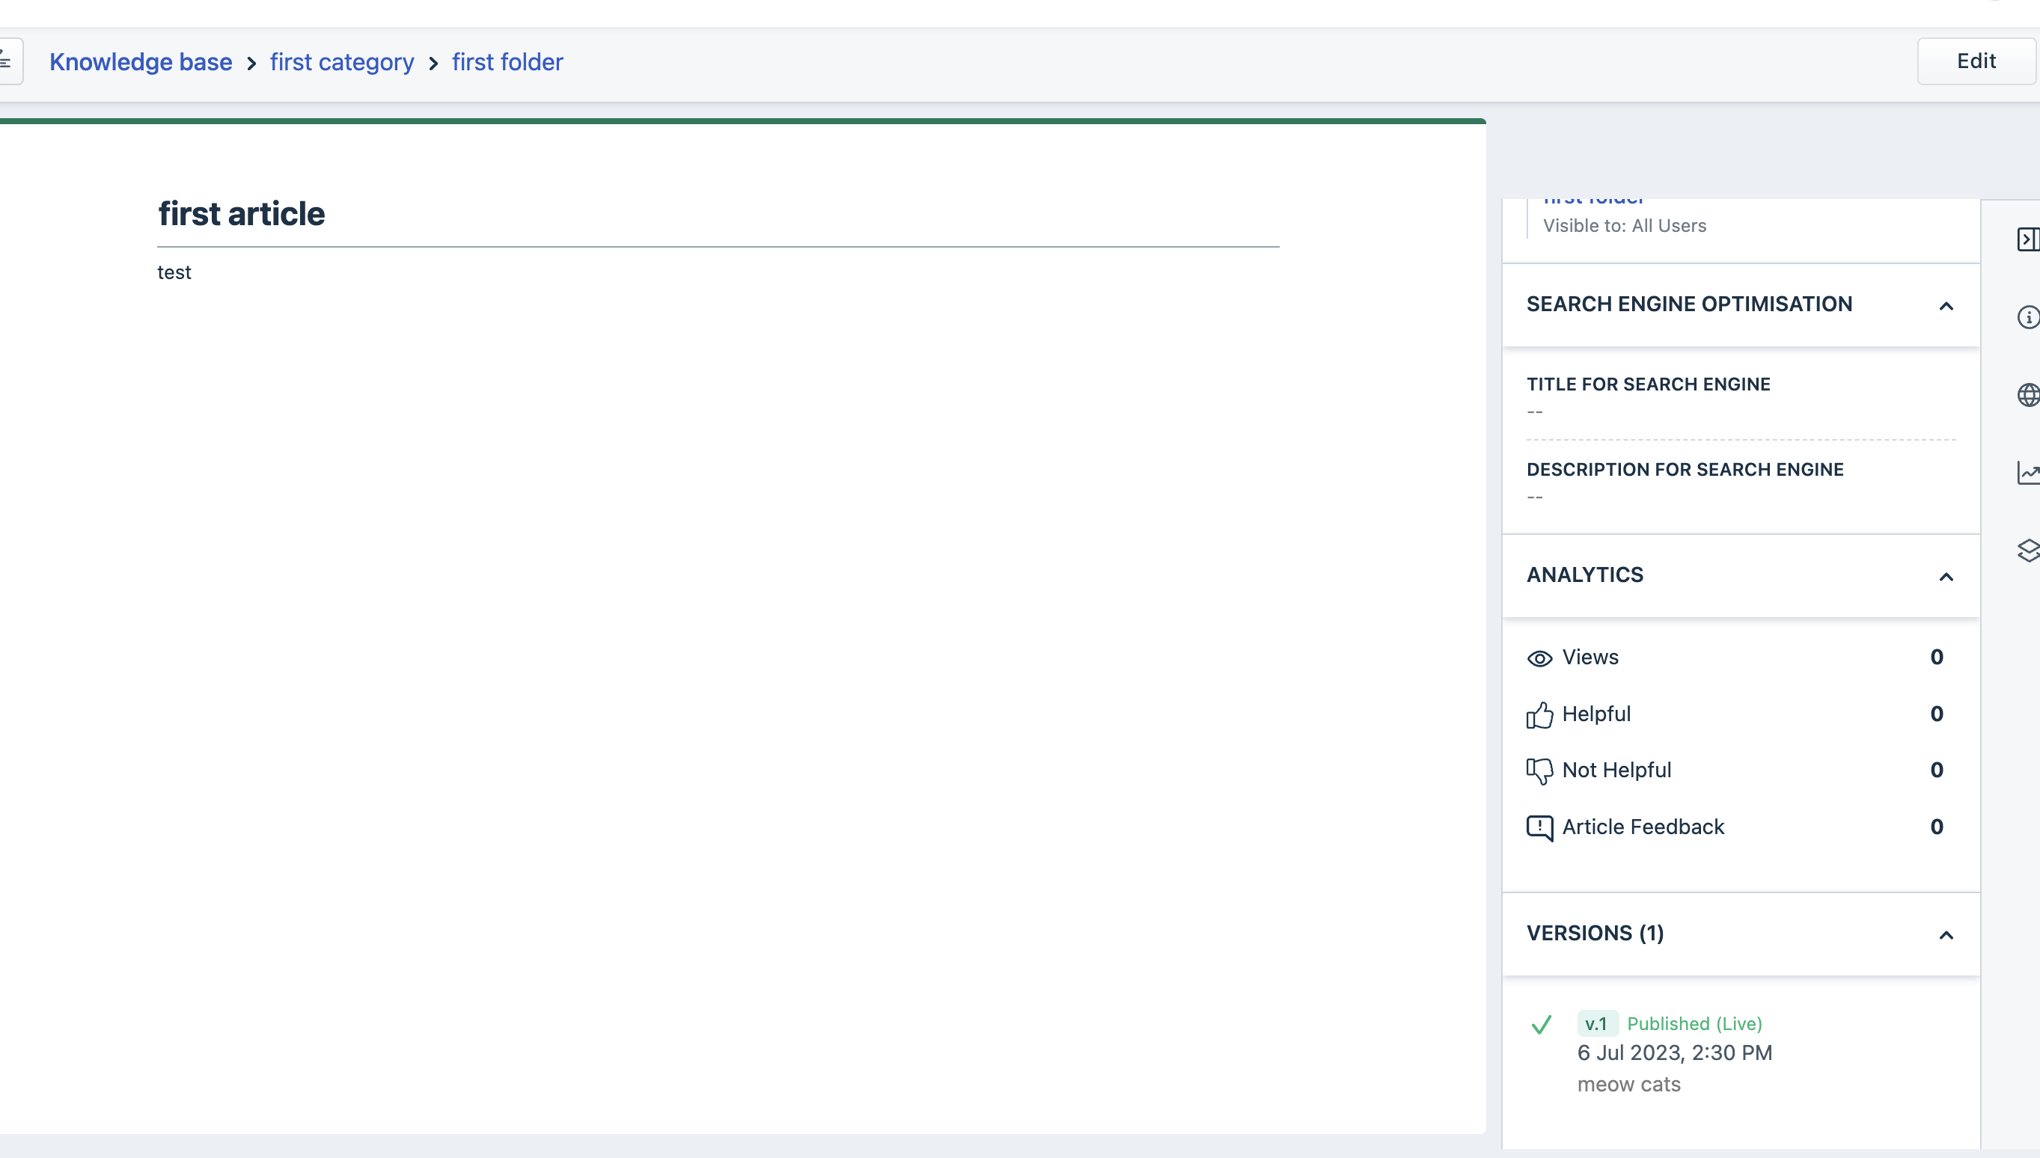Open the article info icon
Viewport: 2040px width, 1158px height.
[2027, 317]
